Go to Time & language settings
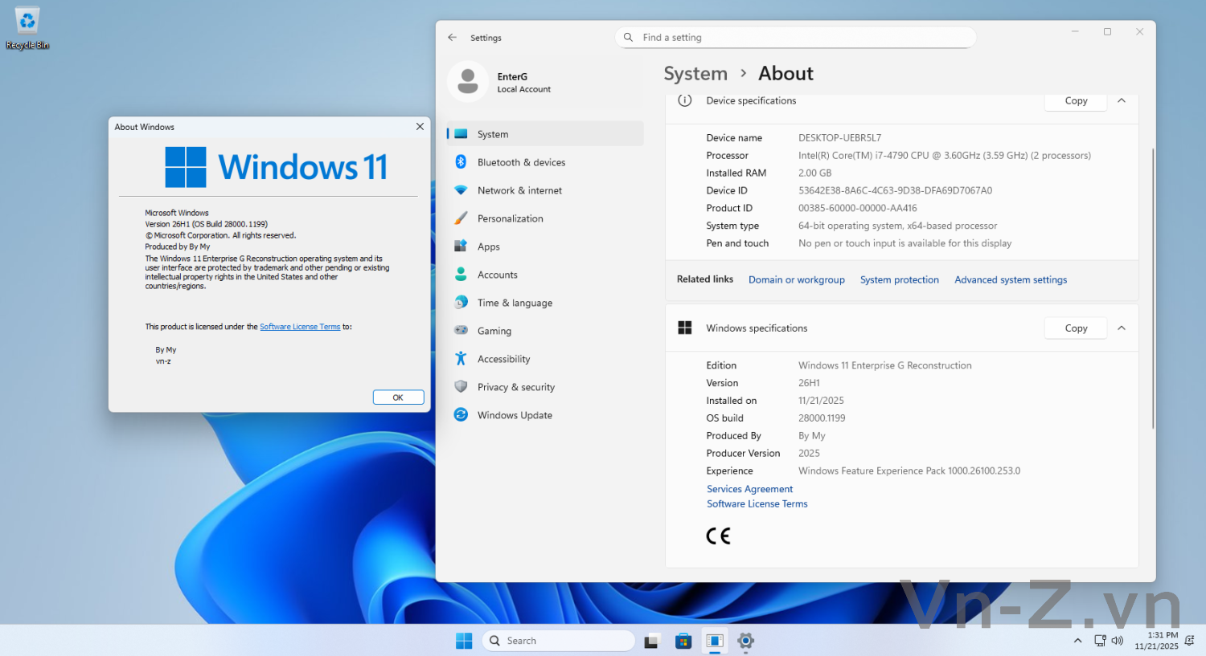1206x656 pixels. pos(515,303)
